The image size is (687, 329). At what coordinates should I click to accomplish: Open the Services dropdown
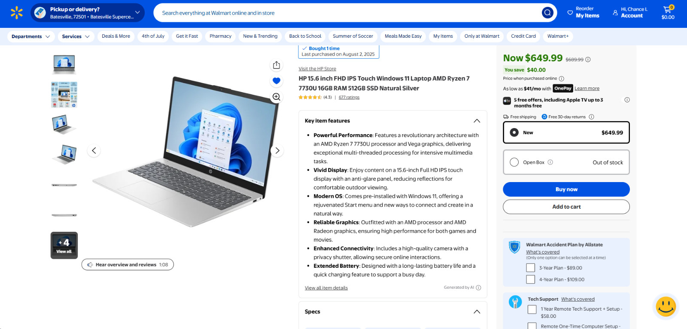pyautogui.click(x=76, y=36)
